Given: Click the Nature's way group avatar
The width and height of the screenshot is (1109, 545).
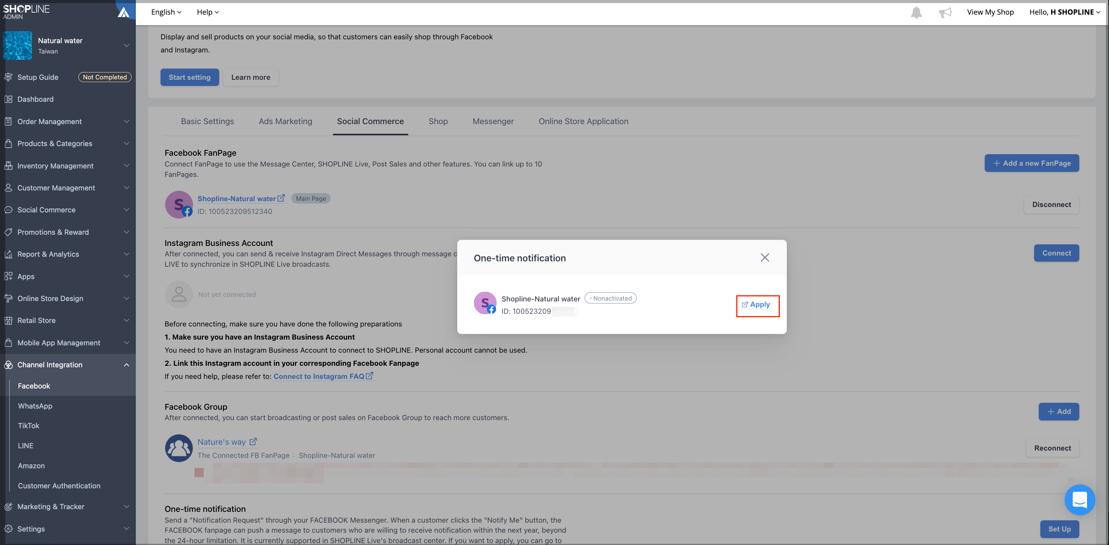Looking at the screenshot, I should [x=179, y=448].
